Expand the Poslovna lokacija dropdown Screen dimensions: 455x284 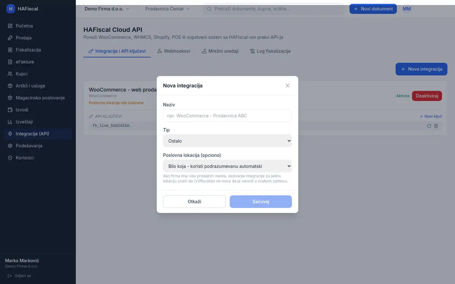pos(227,166)
